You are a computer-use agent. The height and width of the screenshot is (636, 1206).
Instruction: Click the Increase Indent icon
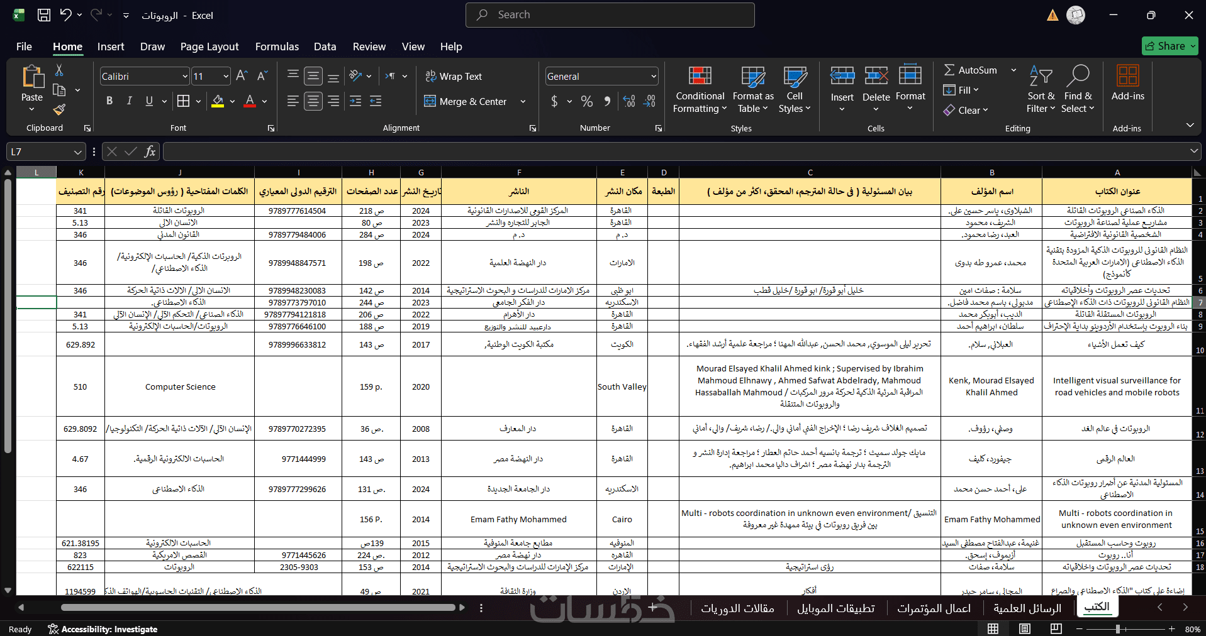[x=376, y=101]
